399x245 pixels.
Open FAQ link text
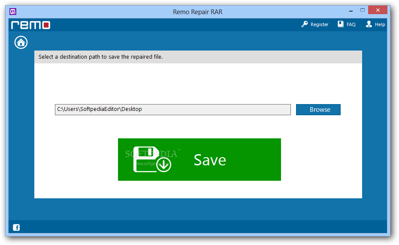tap(351, 24)
